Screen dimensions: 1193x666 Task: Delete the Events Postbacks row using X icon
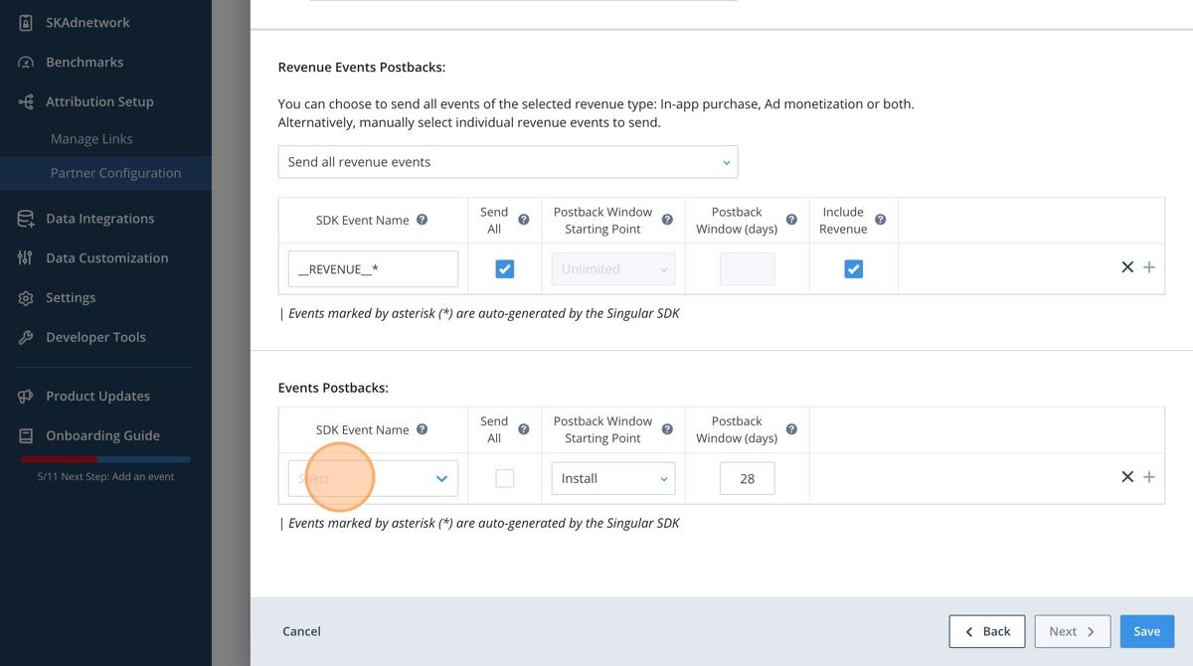click(1127, 477)
